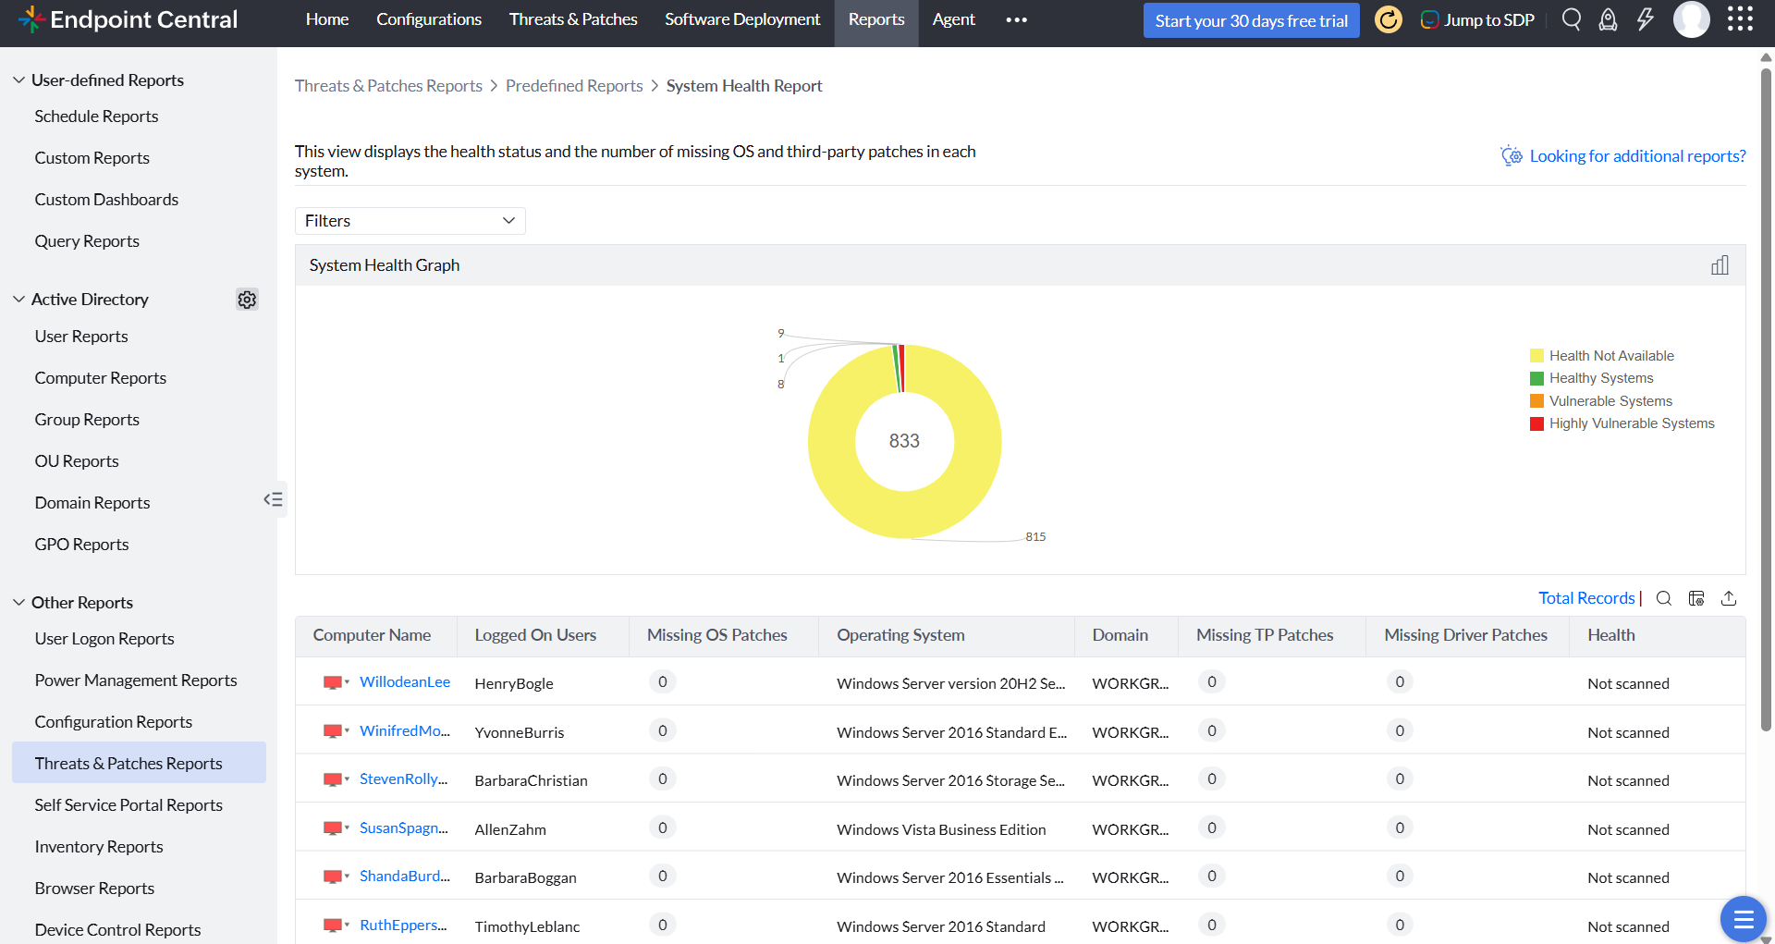The width and height of the screenshot is (1775, 944).
Task: Collapse User-defined Reports section
Action: (18, 80)
